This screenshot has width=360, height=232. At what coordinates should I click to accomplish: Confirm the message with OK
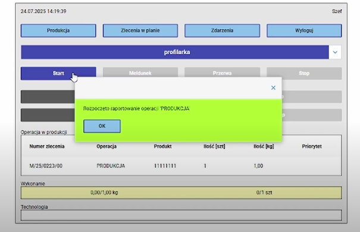pyautogui.click(x=102, y=126)
